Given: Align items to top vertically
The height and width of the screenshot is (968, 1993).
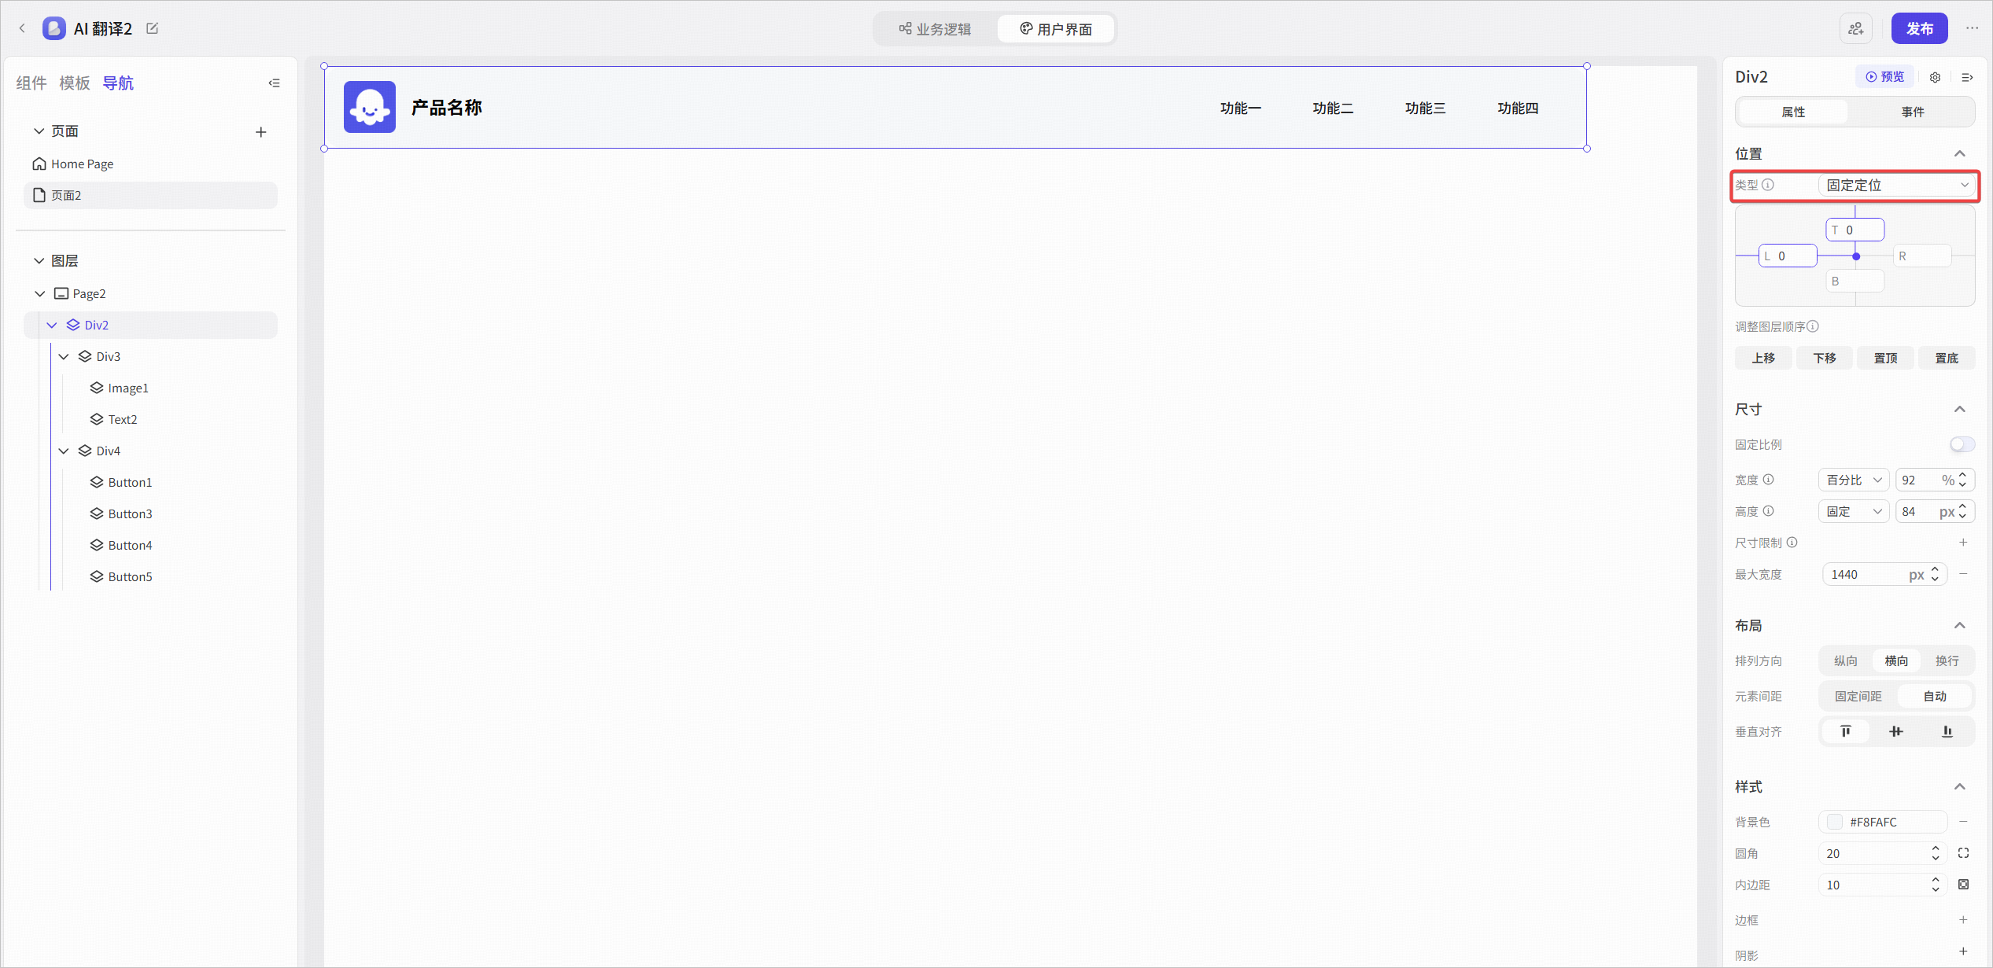Looking at the screenshot, I should 1846,731.
